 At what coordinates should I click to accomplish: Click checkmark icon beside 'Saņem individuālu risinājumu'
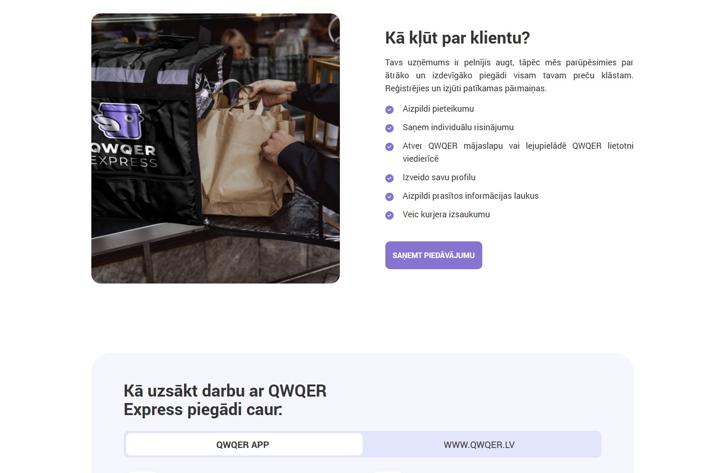pos(390,128)
